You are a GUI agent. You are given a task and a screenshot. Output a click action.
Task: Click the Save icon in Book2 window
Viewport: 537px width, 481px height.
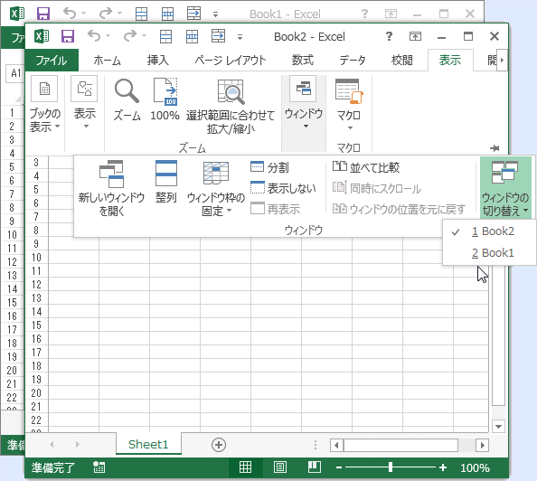(x=68, y=36)
